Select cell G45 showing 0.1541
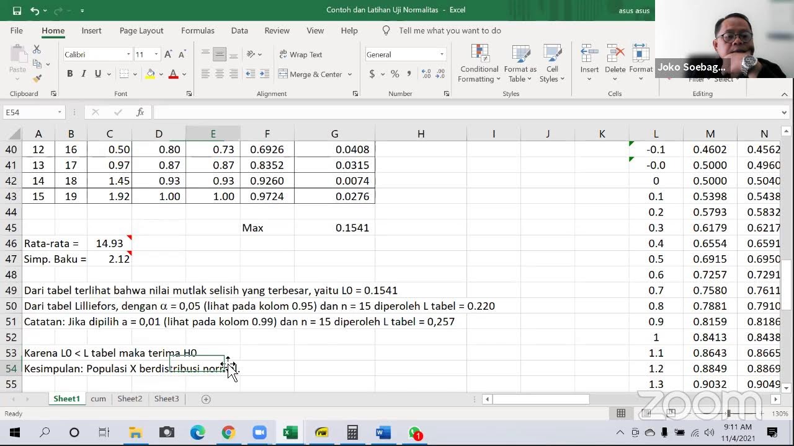 click(x=334, y=228)
